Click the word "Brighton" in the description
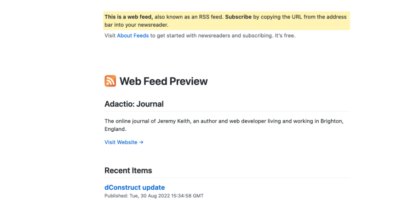 330,121
